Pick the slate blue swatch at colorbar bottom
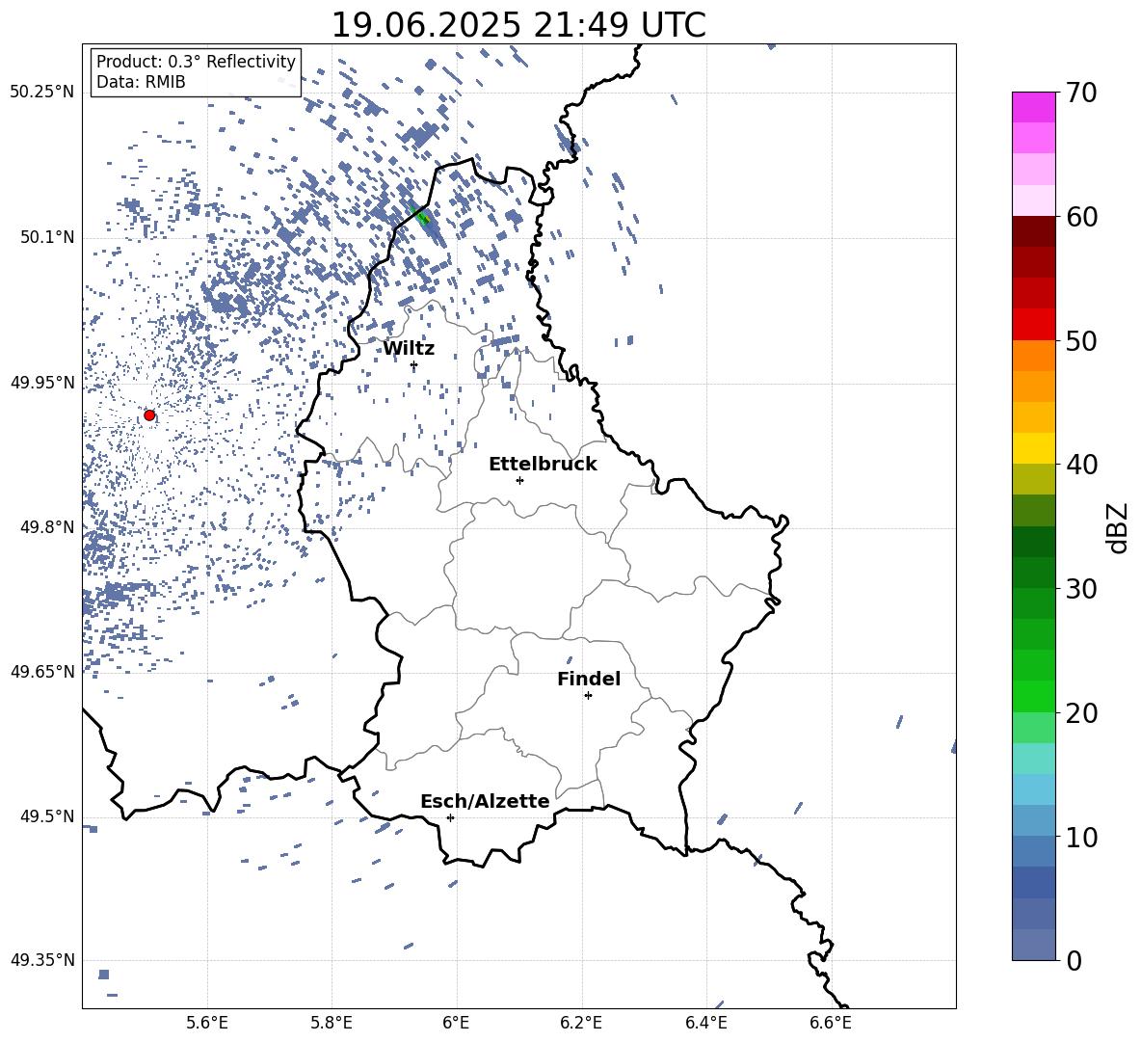The height and width of the screenshot is (1042, 1141). [1034, 945]
